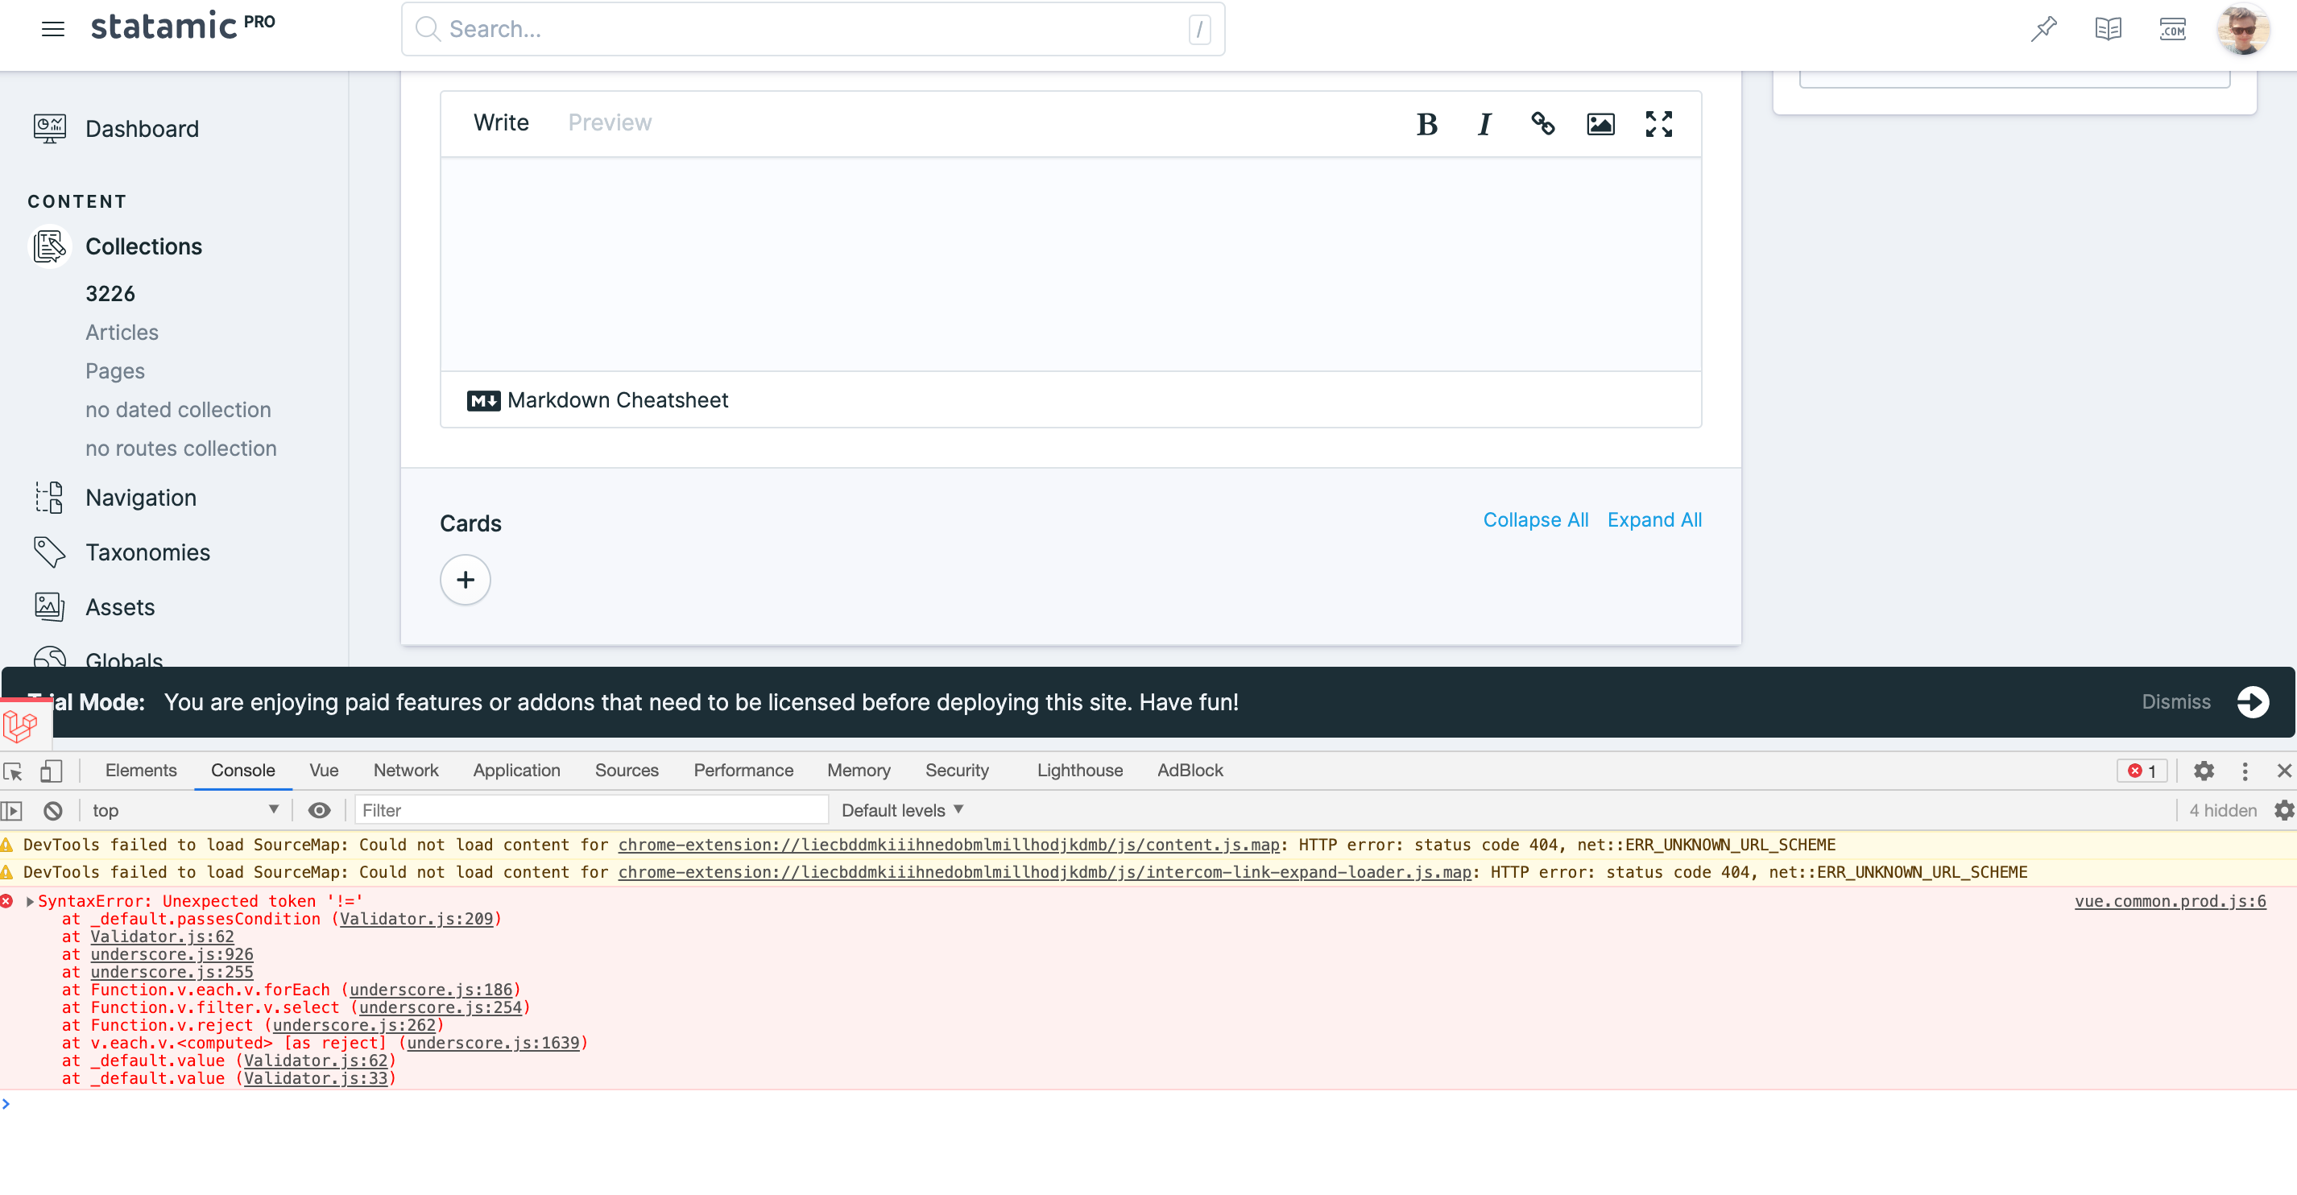Focus the top Search field
The width and height of the screenshot is (2297, 1195).
(x=813, y=30)
